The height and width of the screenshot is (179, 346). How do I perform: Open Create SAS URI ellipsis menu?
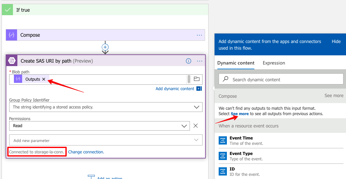tap(200, 61)
